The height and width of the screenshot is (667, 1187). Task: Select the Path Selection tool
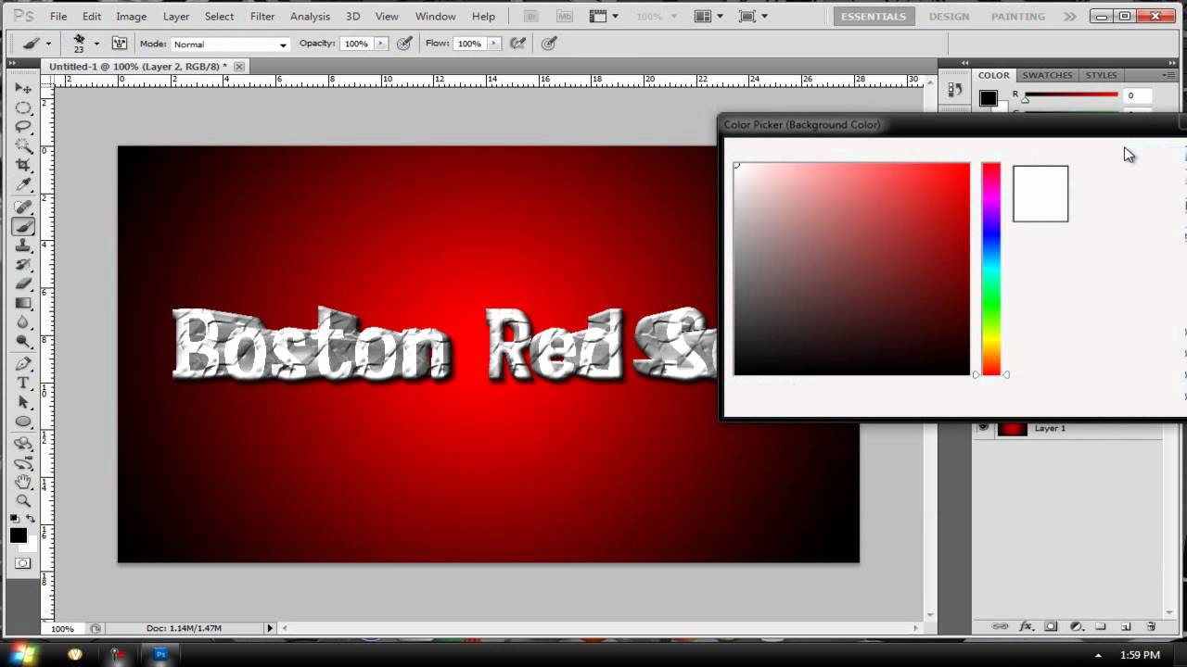point(23,403)
